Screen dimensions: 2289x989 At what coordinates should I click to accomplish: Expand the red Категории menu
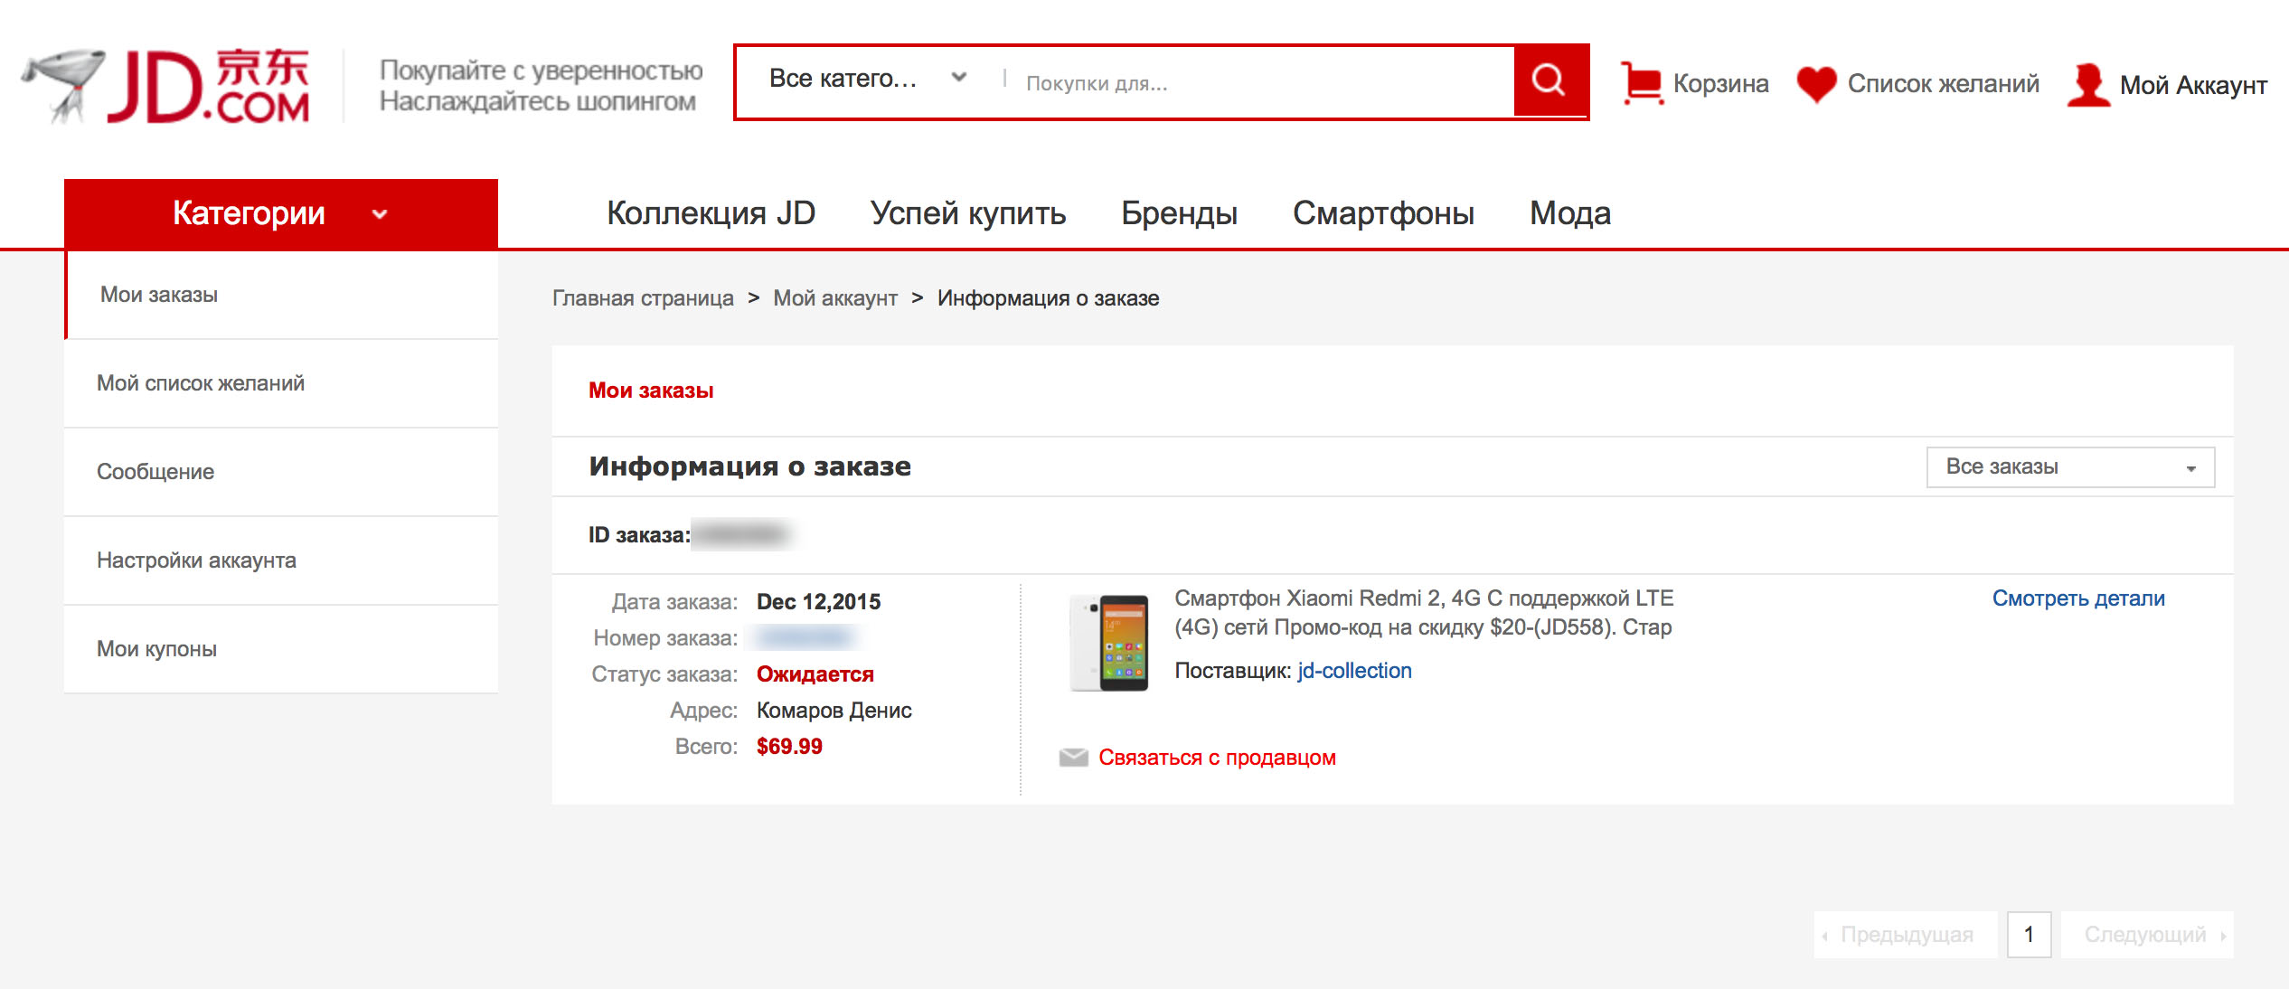pos(280,213)
